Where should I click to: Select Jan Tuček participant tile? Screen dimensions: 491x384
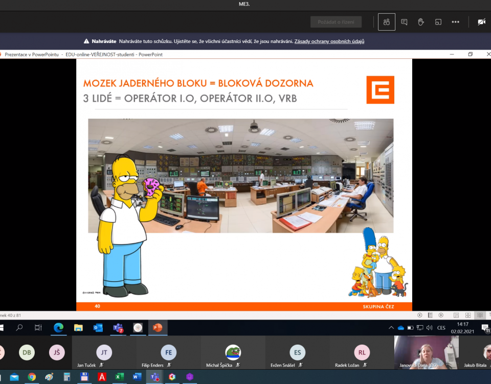104,352
